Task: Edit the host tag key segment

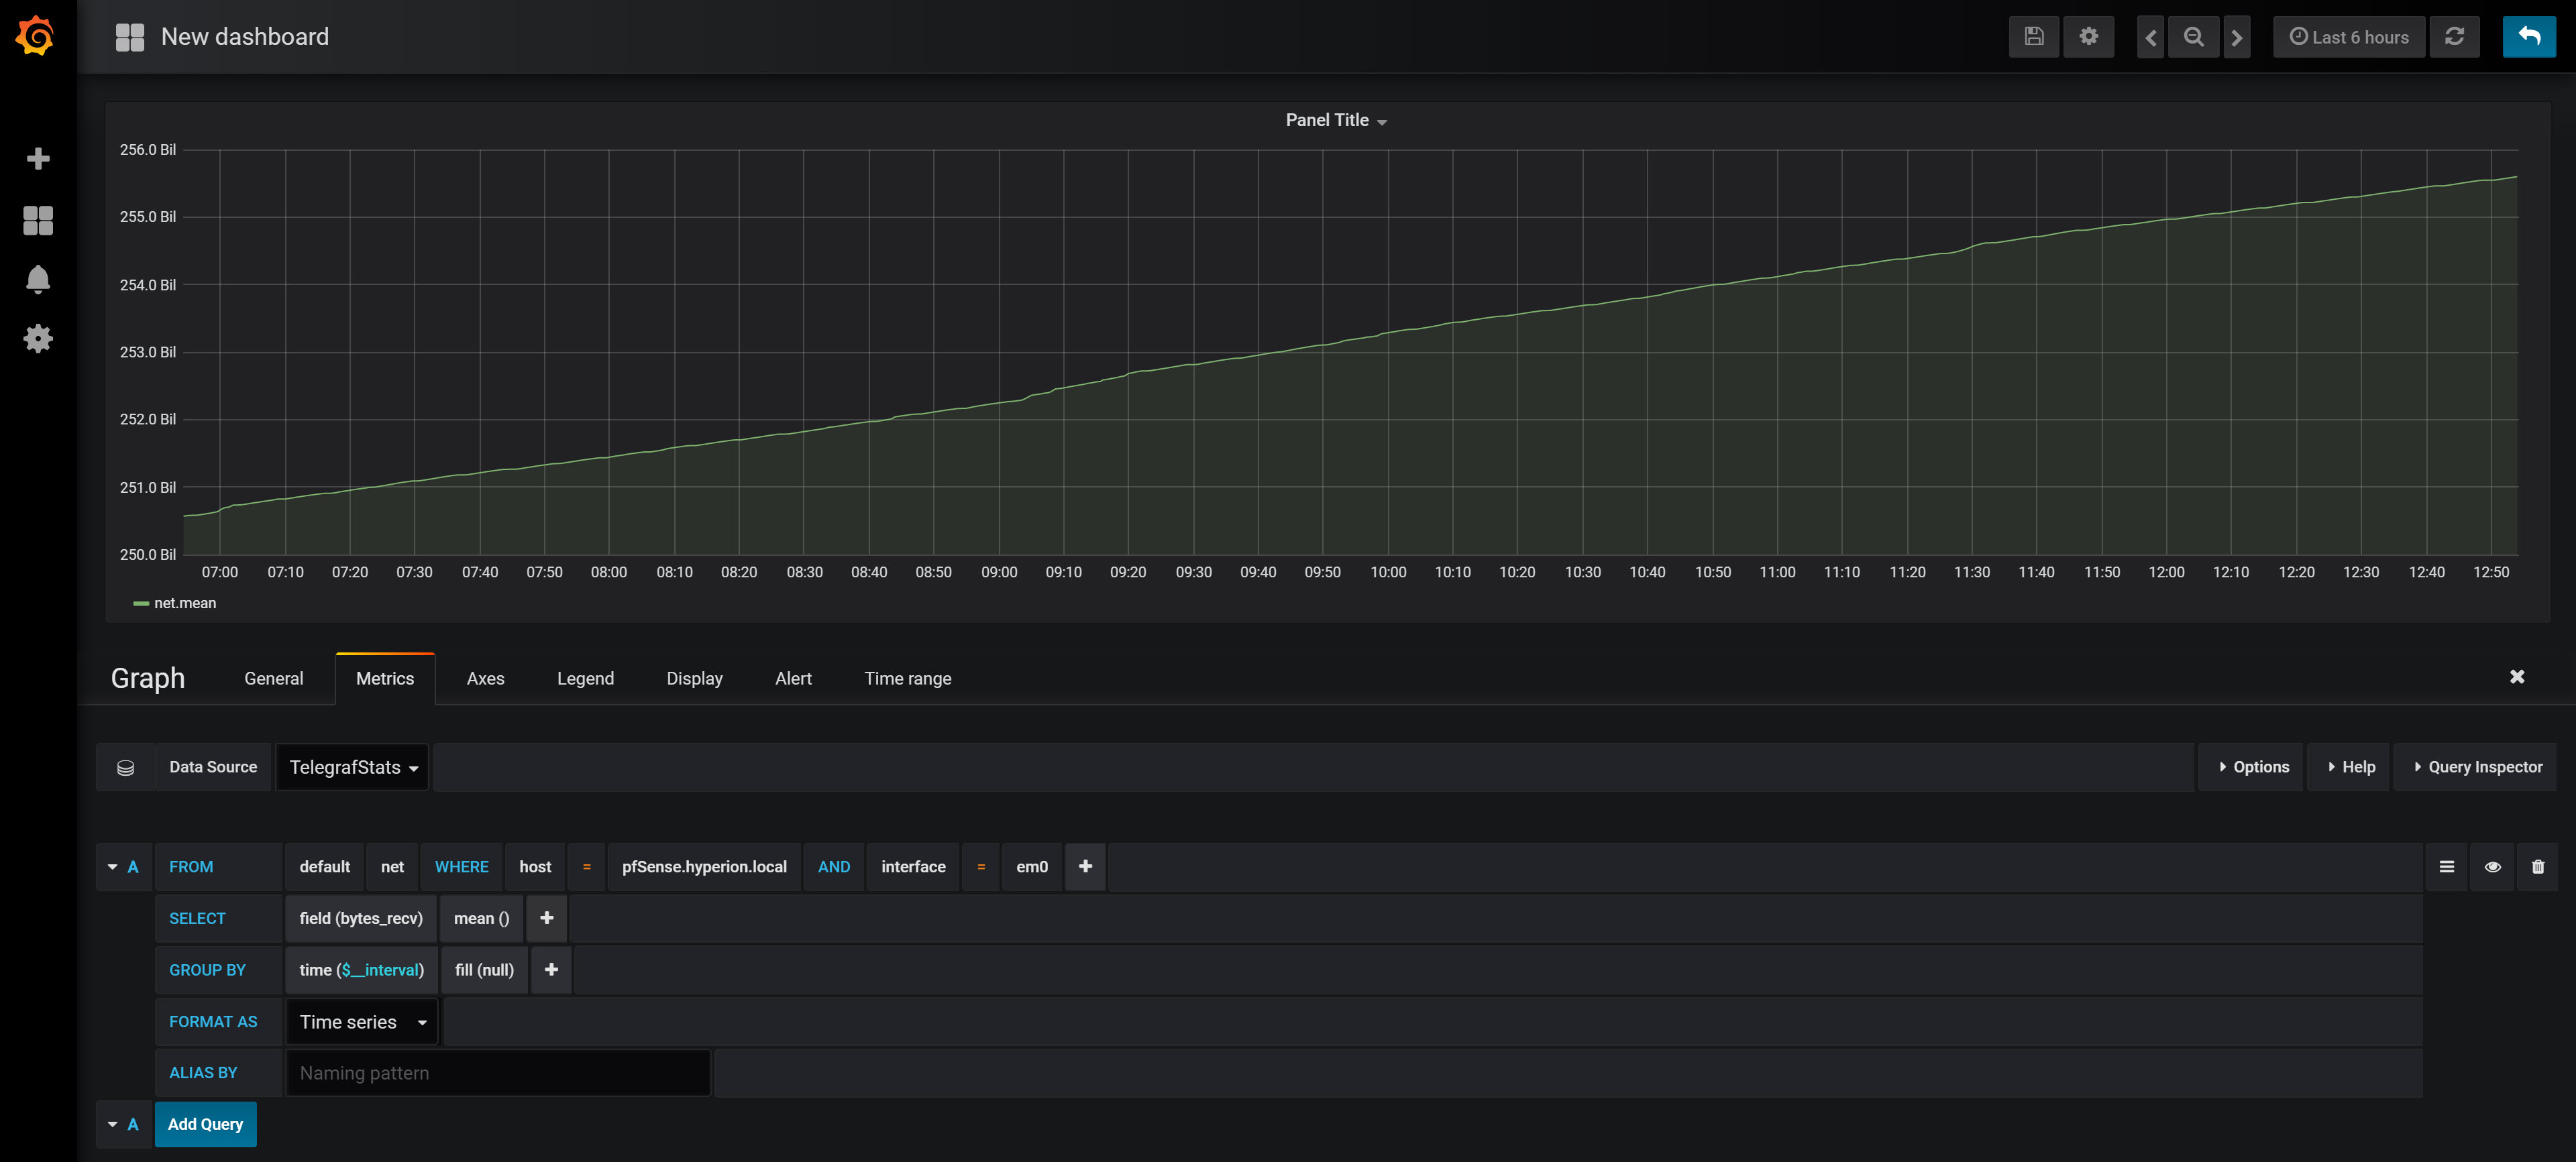Action: 535,867
